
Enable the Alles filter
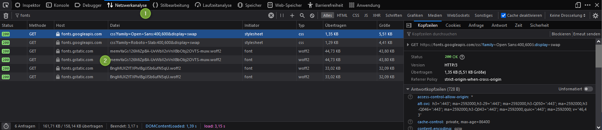[x=327, y=15]
